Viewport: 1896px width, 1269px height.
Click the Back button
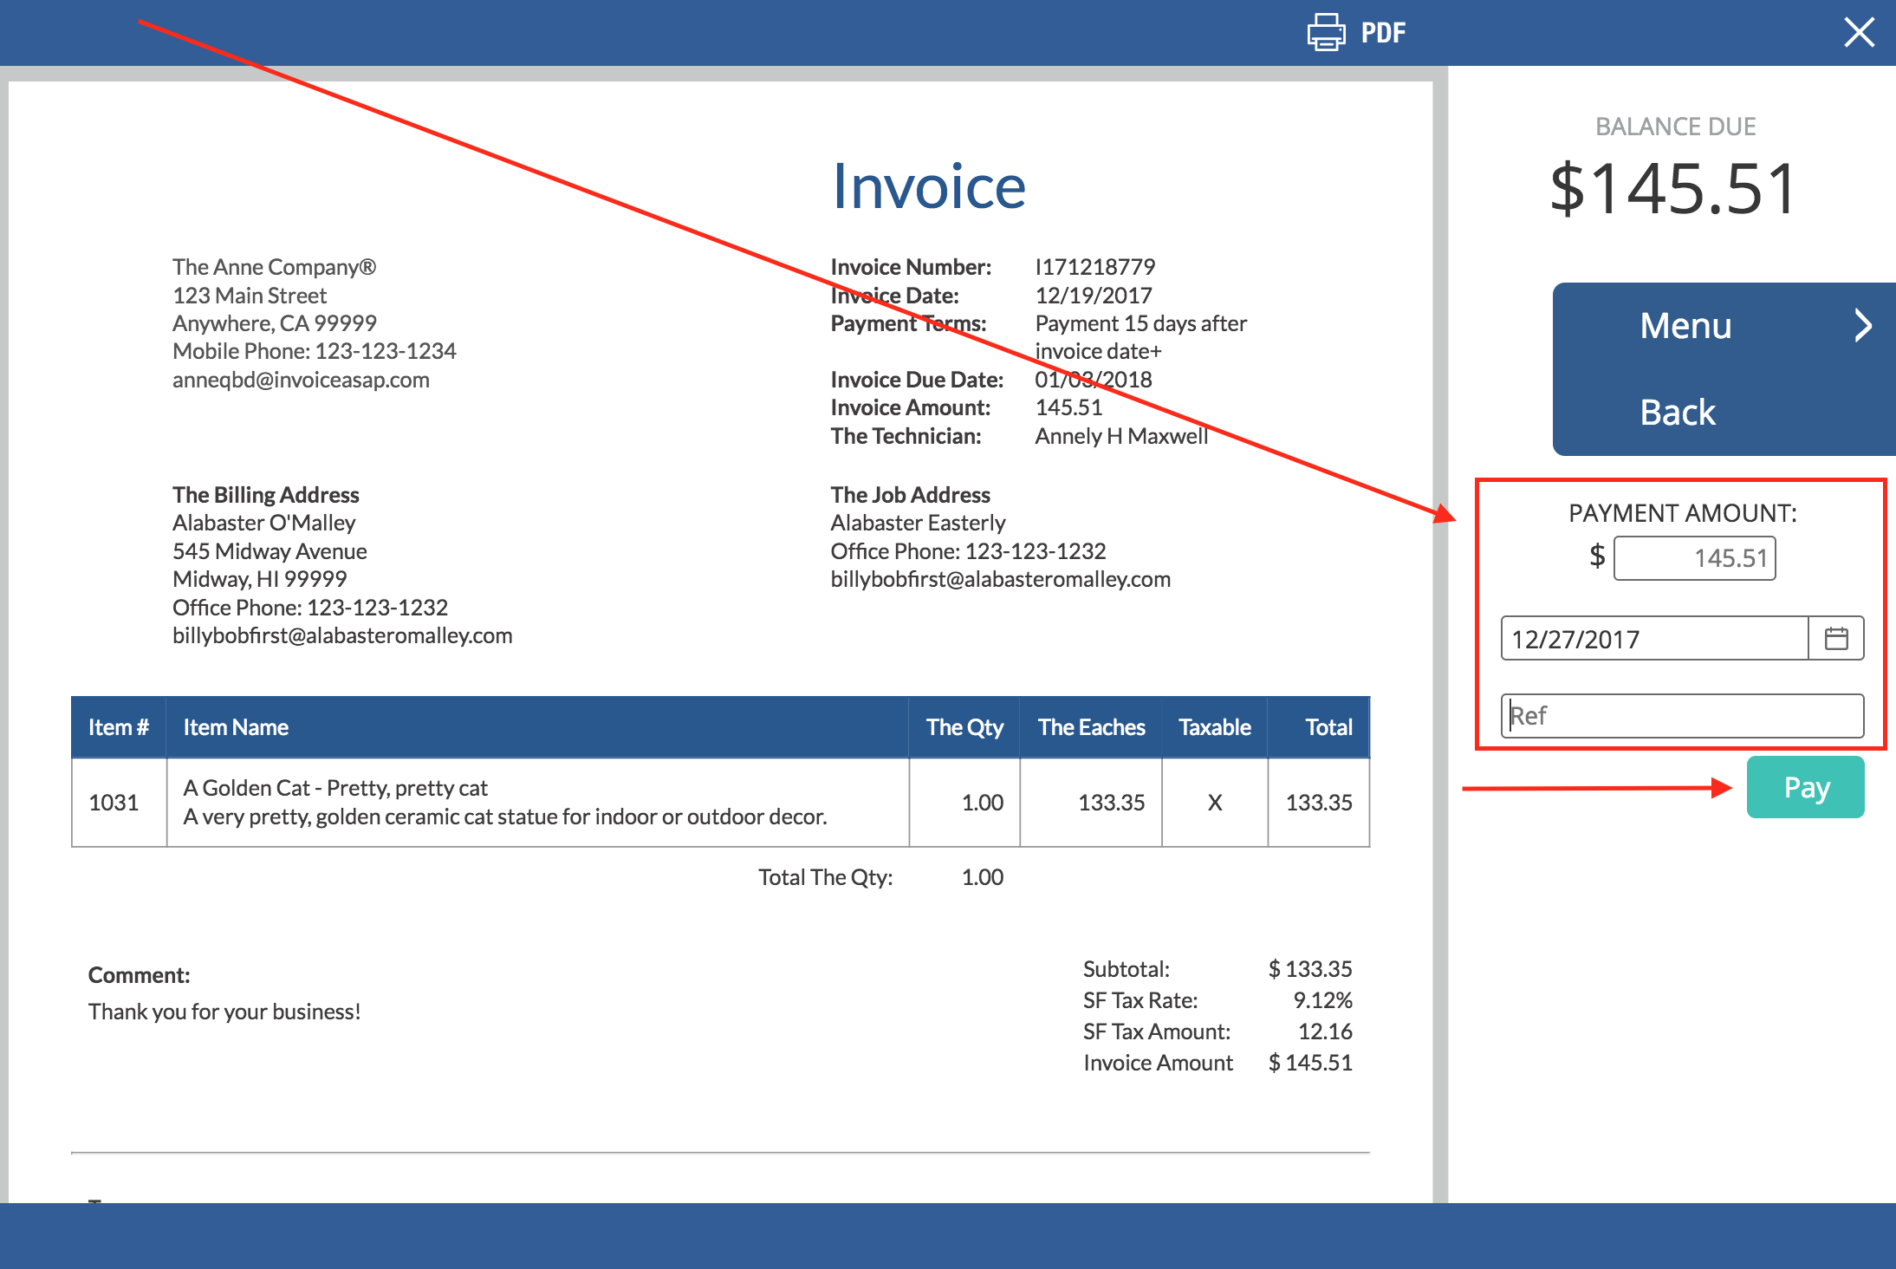[1677, 412]
